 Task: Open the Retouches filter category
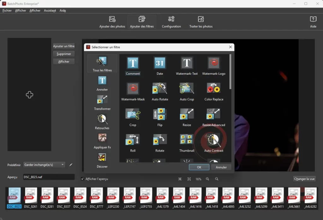[x=102, y=122]
